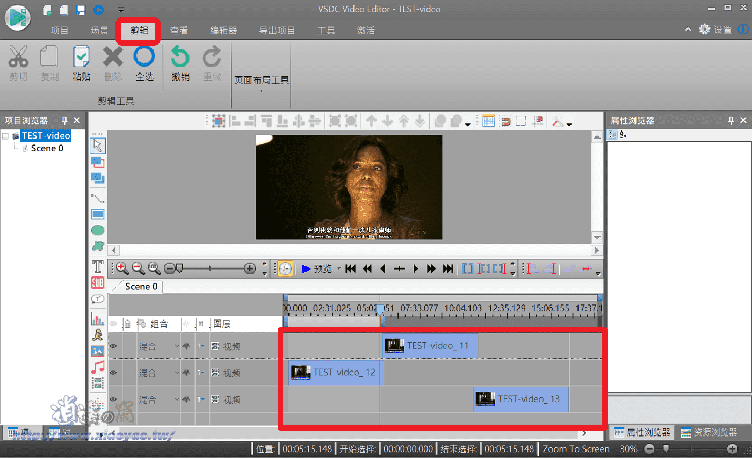Select the add audio music-note tool

[98, 367]
